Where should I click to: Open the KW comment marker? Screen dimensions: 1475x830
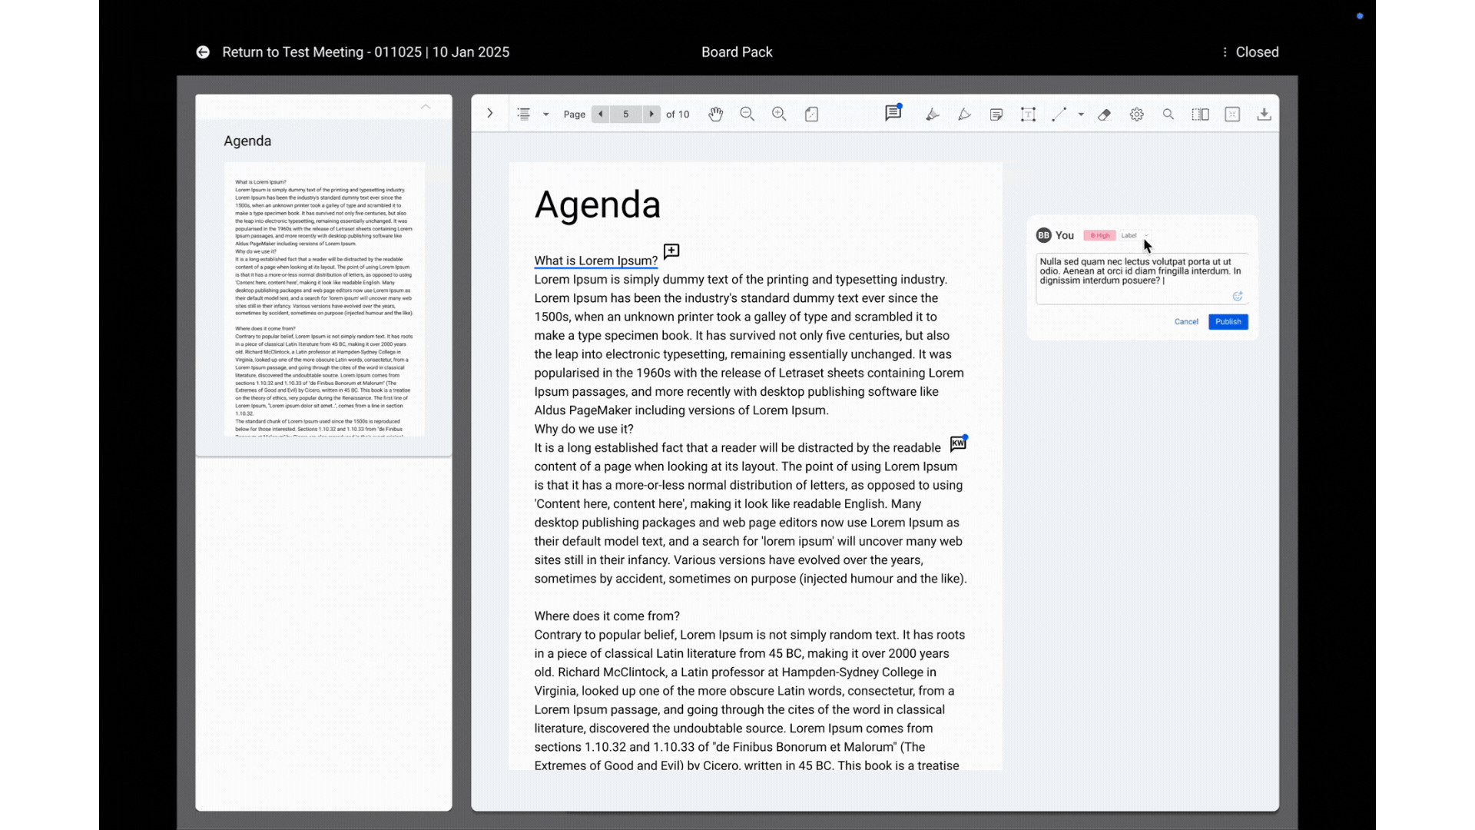(958, 443)
